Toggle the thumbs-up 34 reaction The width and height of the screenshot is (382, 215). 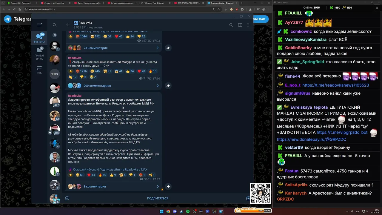pos(130,71)
